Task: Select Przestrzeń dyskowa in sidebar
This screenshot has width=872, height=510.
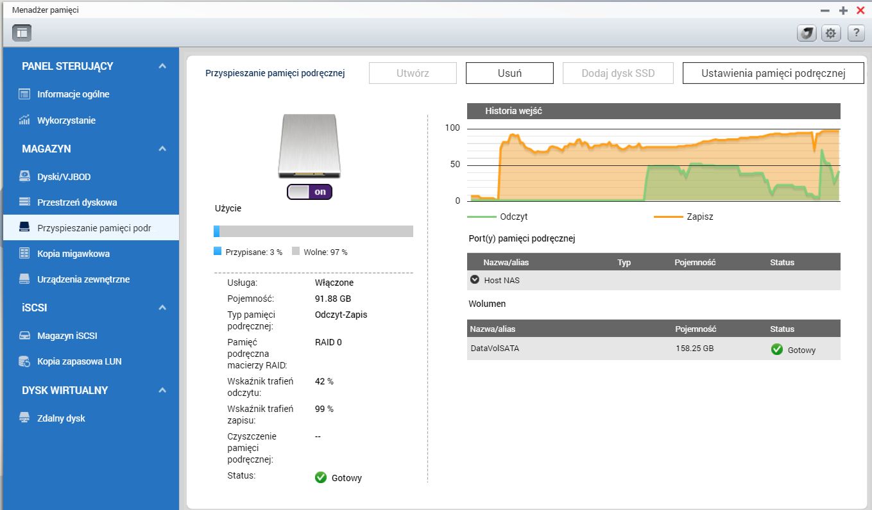Action: point(77,202)
